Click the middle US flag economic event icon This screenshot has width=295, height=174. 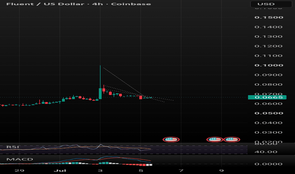click(215, 140)
